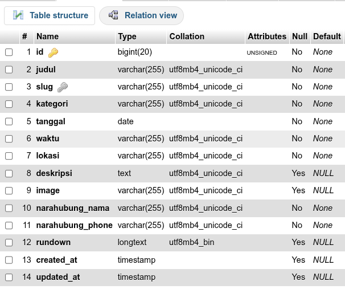Tick the checkbox for the waktu row
Viewport: 345px width, 289px height.
pos(9,139)
